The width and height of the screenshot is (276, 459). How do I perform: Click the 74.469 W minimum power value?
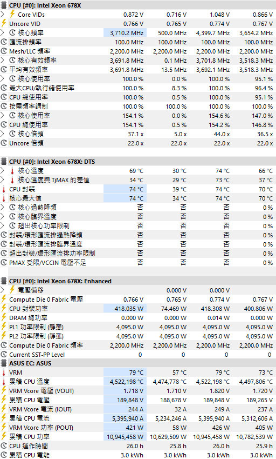174,309
